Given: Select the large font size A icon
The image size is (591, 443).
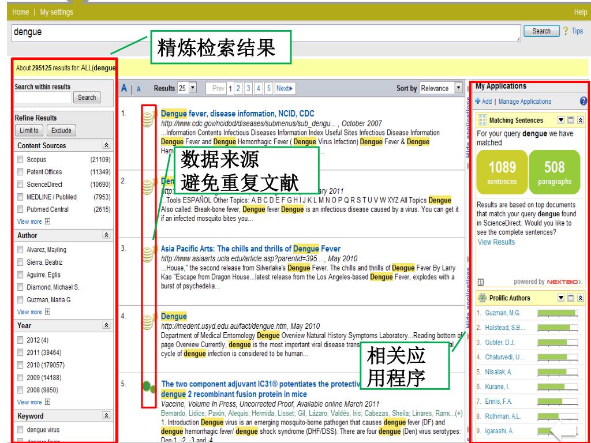Looking at the screenshot, I should point(124,88).
